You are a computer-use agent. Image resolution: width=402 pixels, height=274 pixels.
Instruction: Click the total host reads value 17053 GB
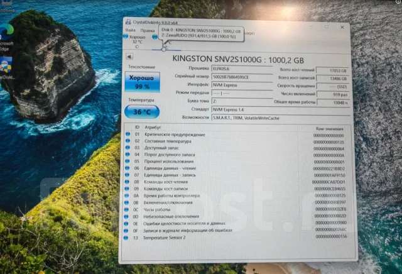pos(332,70)
